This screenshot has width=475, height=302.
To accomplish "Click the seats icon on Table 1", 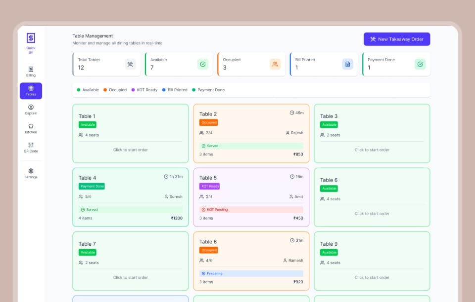I will tap(81, 135).
